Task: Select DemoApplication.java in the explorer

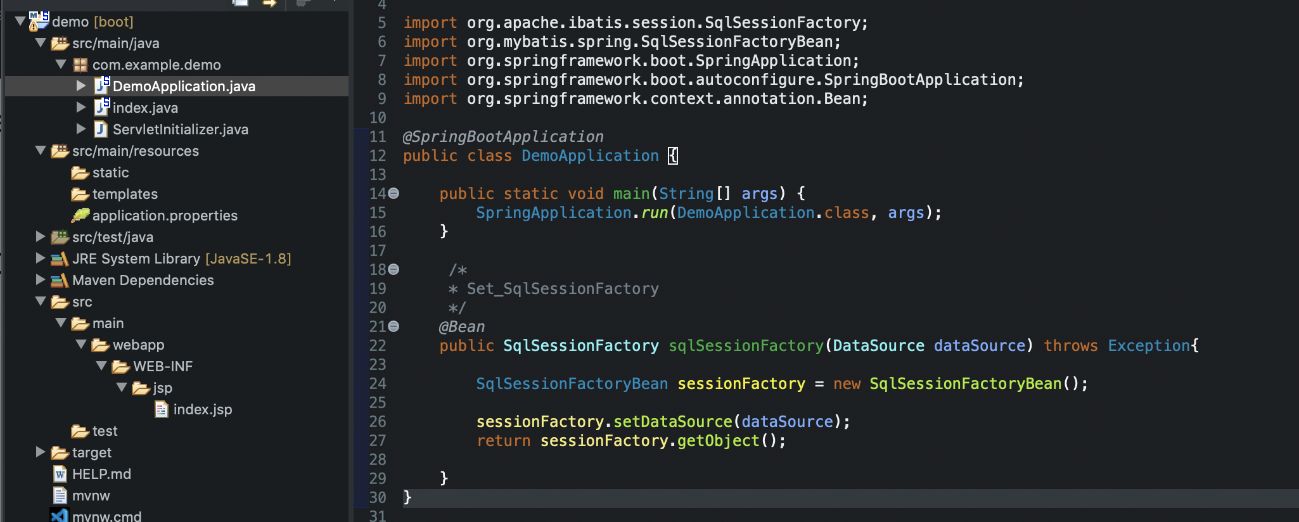Action: coord(184,86)
